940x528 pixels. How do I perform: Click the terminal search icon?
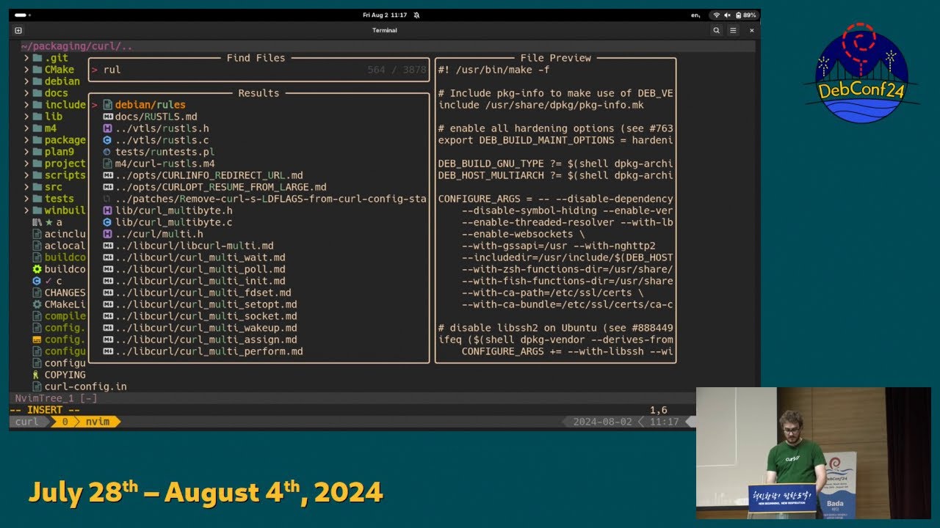pos(716,30)
